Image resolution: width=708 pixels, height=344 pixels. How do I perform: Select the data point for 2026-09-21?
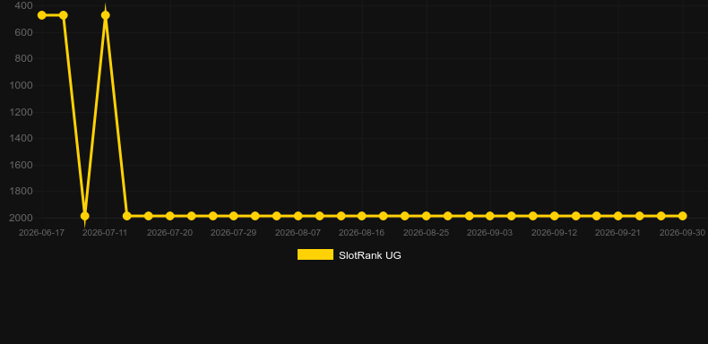point(618,216)
